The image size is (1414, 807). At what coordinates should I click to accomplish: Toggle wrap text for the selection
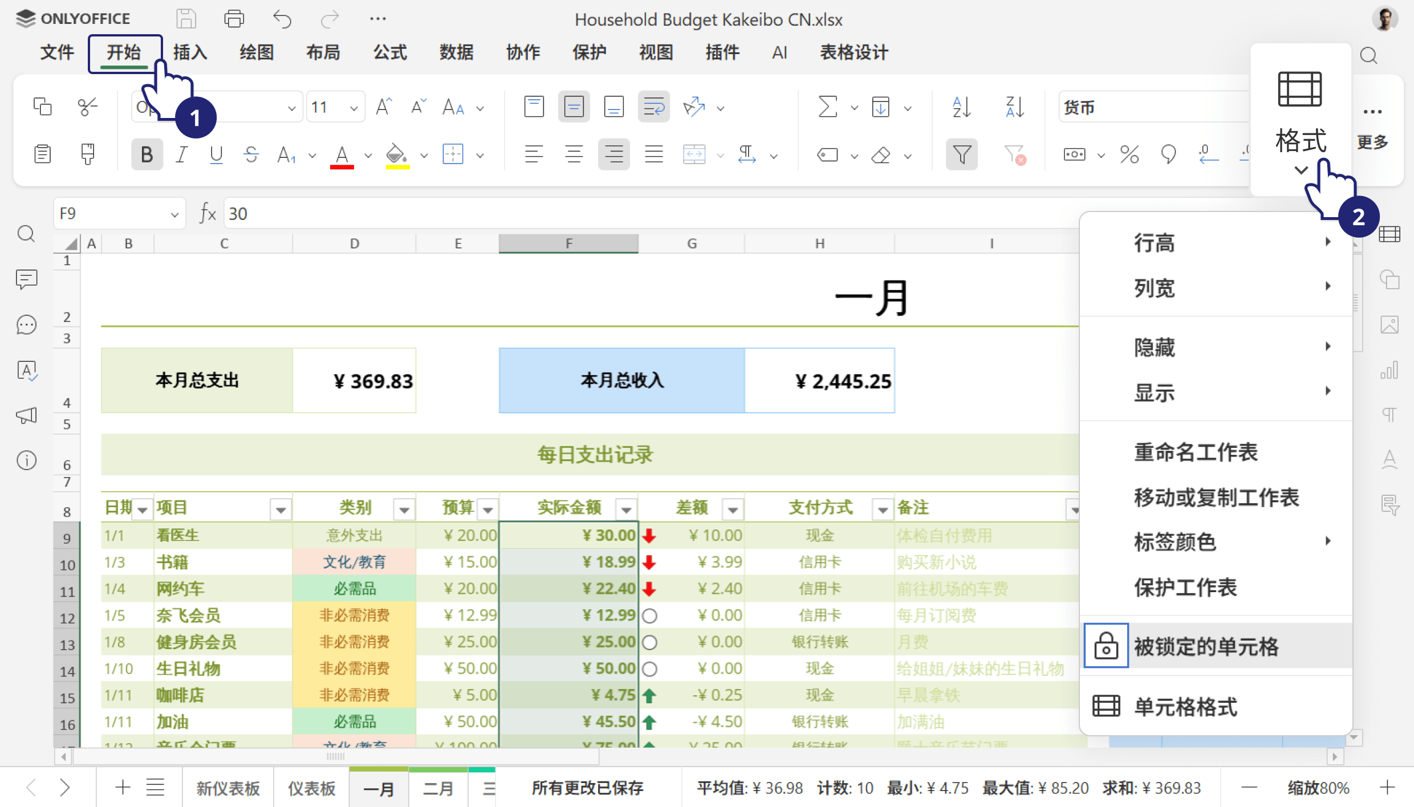click(x=653, y=107)
